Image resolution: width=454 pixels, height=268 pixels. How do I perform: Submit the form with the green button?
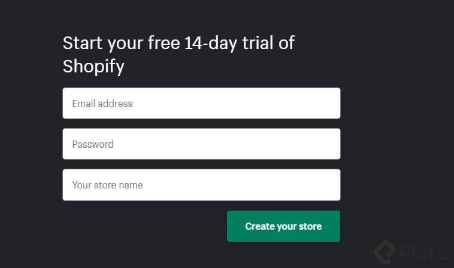point(283,226)
